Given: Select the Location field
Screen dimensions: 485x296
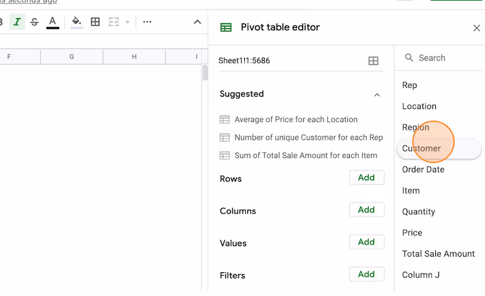Looking at the screenshot, I should pos(419,106).
